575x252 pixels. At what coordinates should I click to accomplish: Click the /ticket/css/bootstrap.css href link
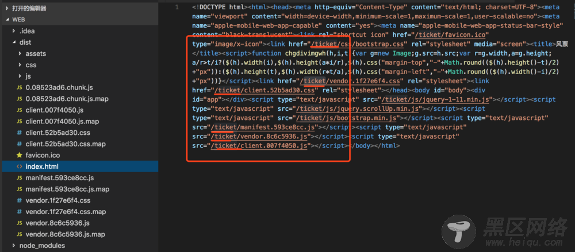tap(358, 44)
